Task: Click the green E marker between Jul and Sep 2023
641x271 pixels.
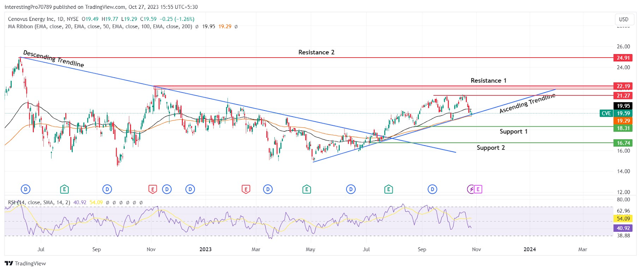Action: click(388, 189)
